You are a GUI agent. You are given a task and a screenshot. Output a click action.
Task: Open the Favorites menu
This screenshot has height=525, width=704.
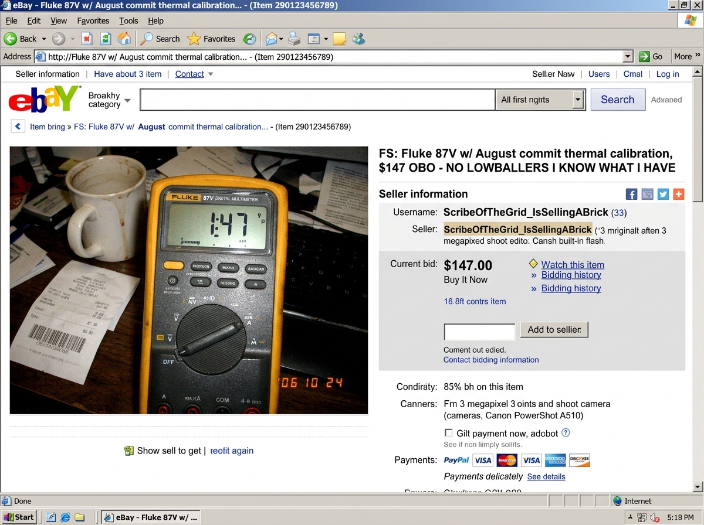pos(93,21)
